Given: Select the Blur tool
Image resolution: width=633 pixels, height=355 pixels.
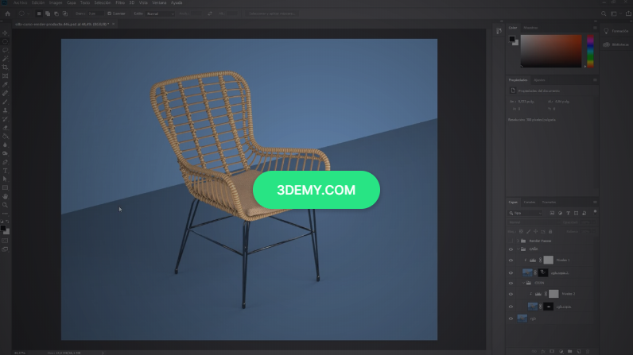Looking at the screenshot, I should pos(6,145).
